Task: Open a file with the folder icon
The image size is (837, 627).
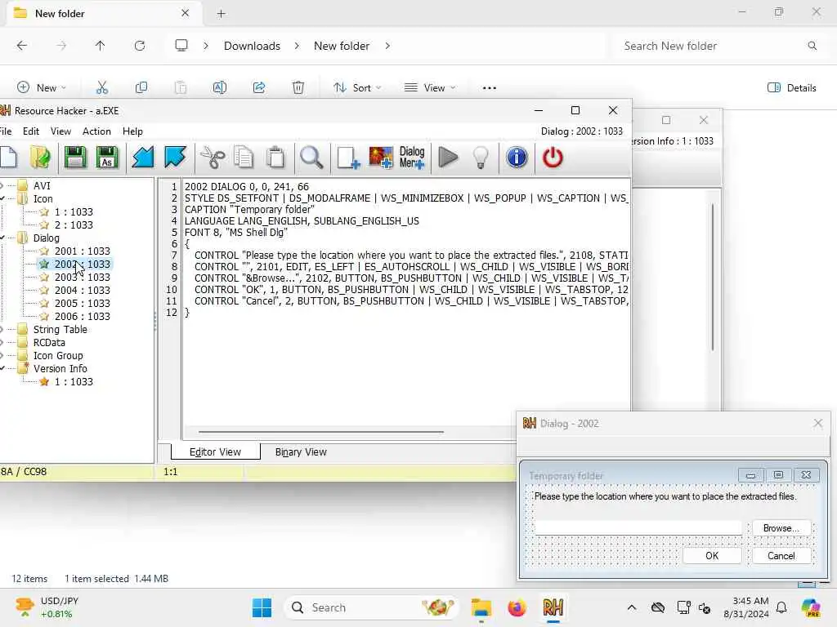Action: pos(41,158)
